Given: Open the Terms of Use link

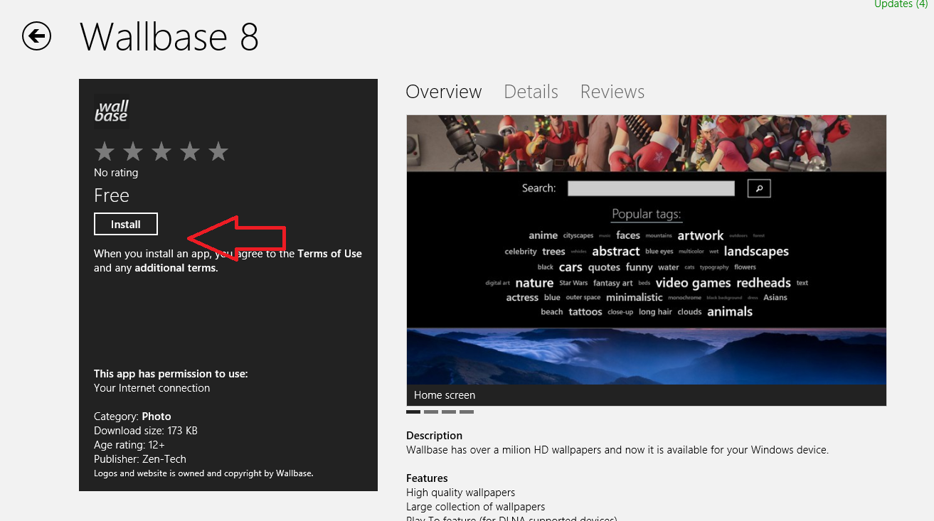Looking at the screenshot, I should (330, 254).
